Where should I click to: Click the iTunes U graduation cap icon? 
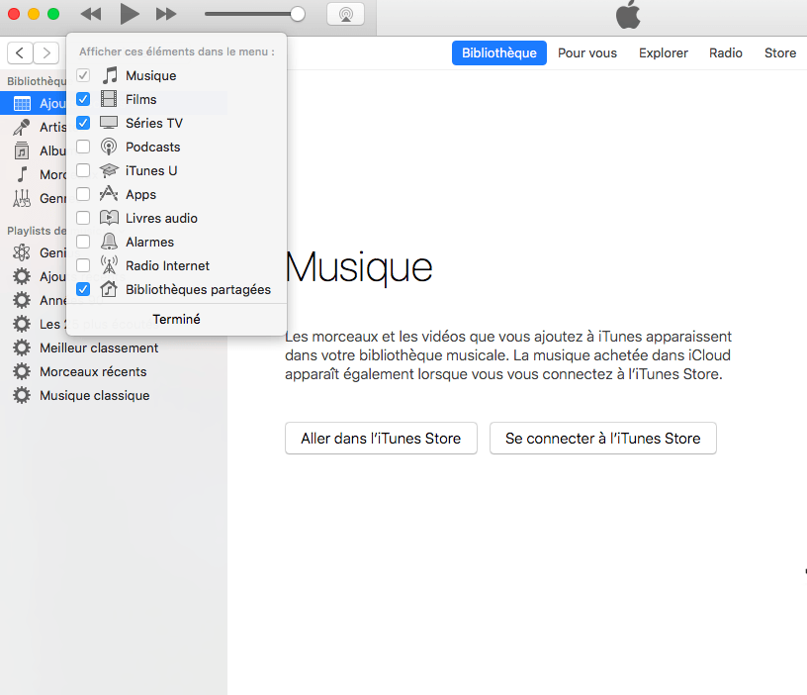pyautogui.click(x=109, y=170)
